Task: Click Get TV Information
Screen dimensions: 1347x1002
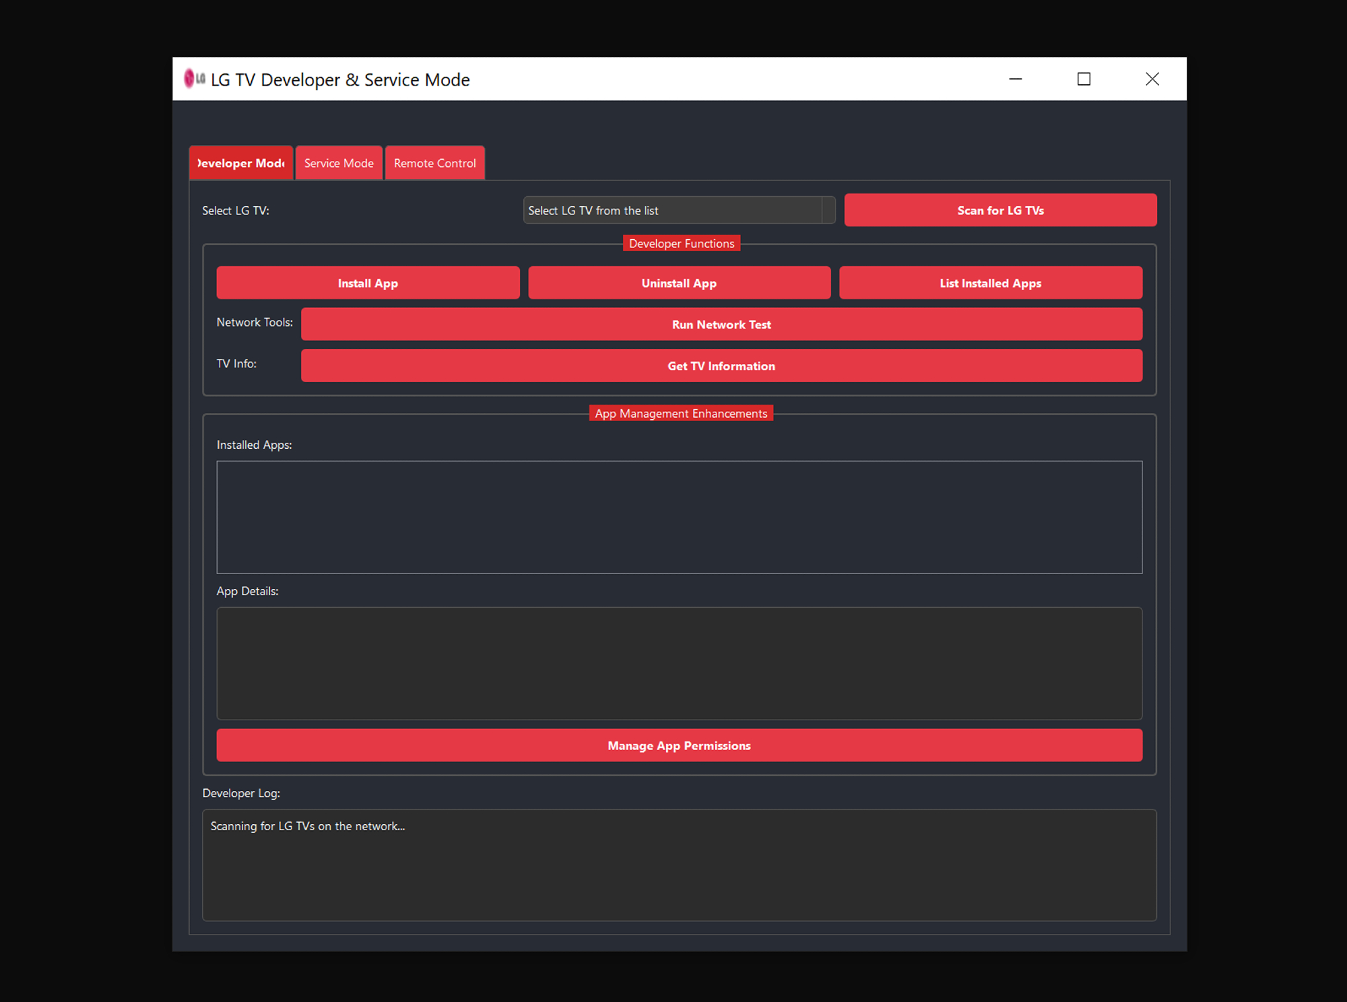Action: point(721,366)
